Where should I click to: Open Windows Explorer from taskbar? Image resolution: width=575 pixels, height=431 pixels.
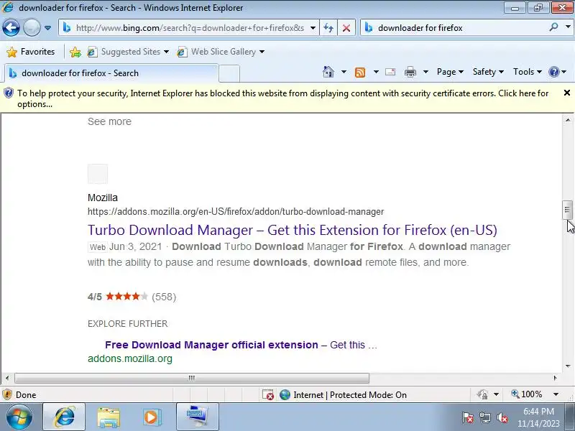pos(109,417)
